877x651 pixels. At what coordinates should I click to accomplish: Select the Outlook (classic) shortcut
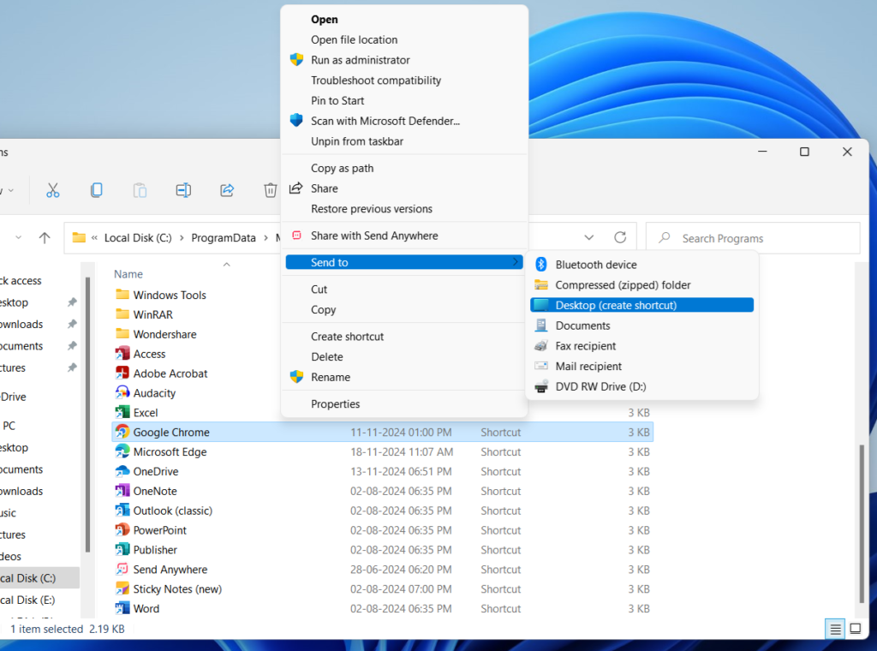(x=164, y=511)
